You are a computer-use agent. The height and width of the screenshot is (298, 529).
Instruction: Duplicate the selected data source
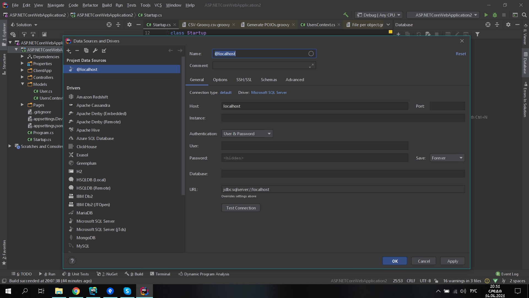pyautogui.click(x=86, y=50)
